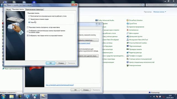Click Control Panel back arrow button
Viewport: 177px width, 99px height.
pyautogui.click(x=2, y=5)
